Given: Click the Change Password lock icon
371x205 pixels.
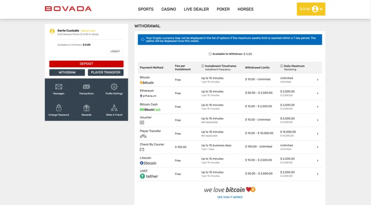Looking at the screenshot, I should pos(59,108).
